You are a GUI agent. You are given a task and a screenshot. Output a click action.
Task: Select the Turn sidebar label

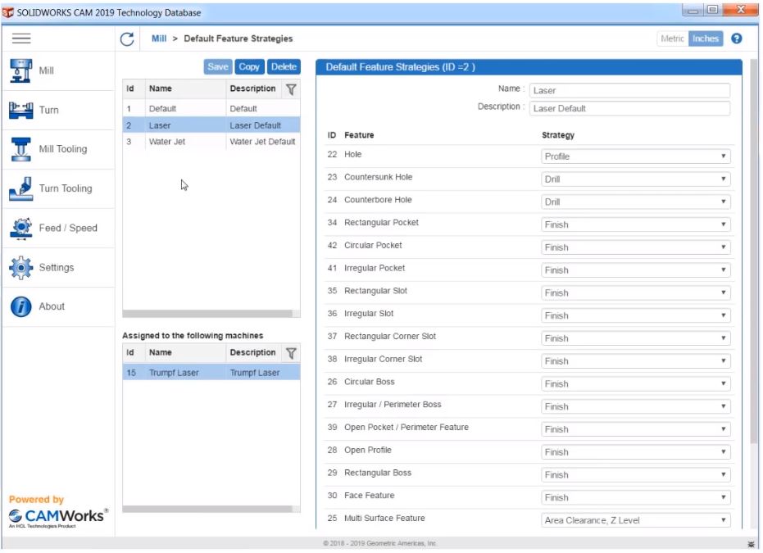pos(48,111)
